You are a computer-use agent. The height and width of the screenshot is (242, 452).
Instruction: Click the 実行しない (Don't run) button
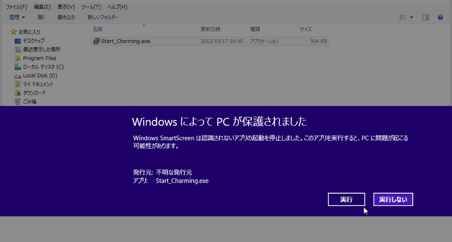tap(393, 199)
